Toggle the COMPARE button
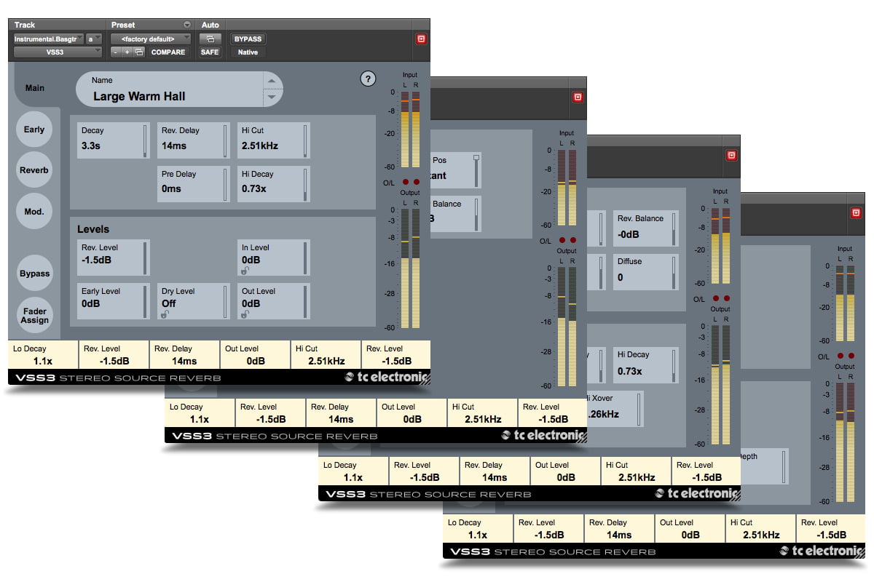The width and height of the screenshot is (874, 582). tap(168, 52)
